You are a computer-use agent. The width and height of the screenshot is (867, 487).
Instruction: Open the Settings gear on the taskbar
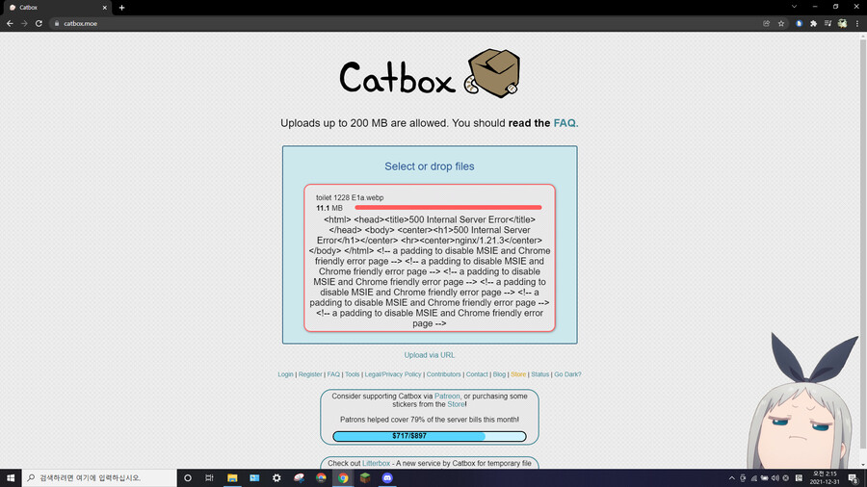pyautogui.click(x=276, y=477)
